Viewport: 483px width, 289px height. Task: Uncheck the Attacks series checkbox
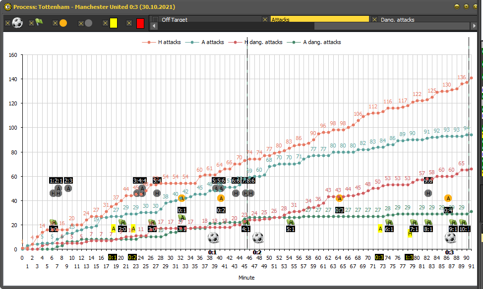click(x=265, y=20)
